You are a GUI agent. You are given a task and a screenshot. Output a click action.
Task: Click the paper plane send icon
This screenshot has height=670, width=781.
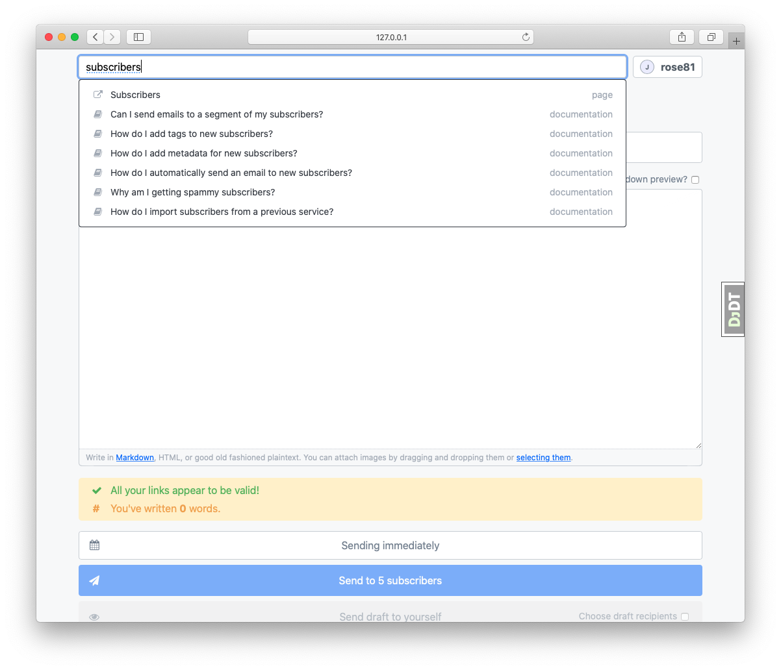(x=95, y=580)
